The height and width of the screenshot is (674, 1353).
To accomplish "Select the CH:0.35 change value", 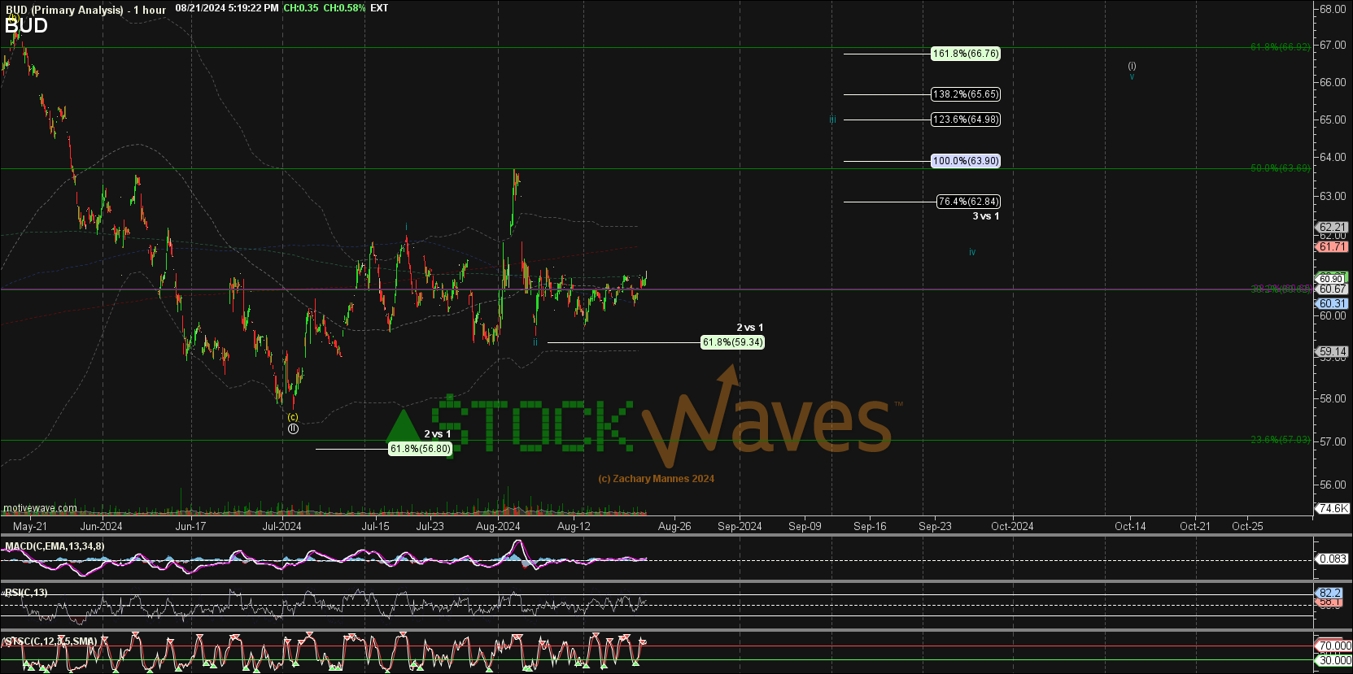I will click(301, 8).
